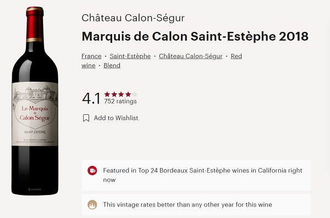Open the best vintage rating highlight
The width and height of the screenshot is (330, 218).
tap(196, 205)
